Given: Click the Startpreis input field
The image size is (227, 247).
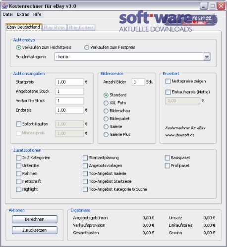Looking at the screenshot, I should 69,82.
